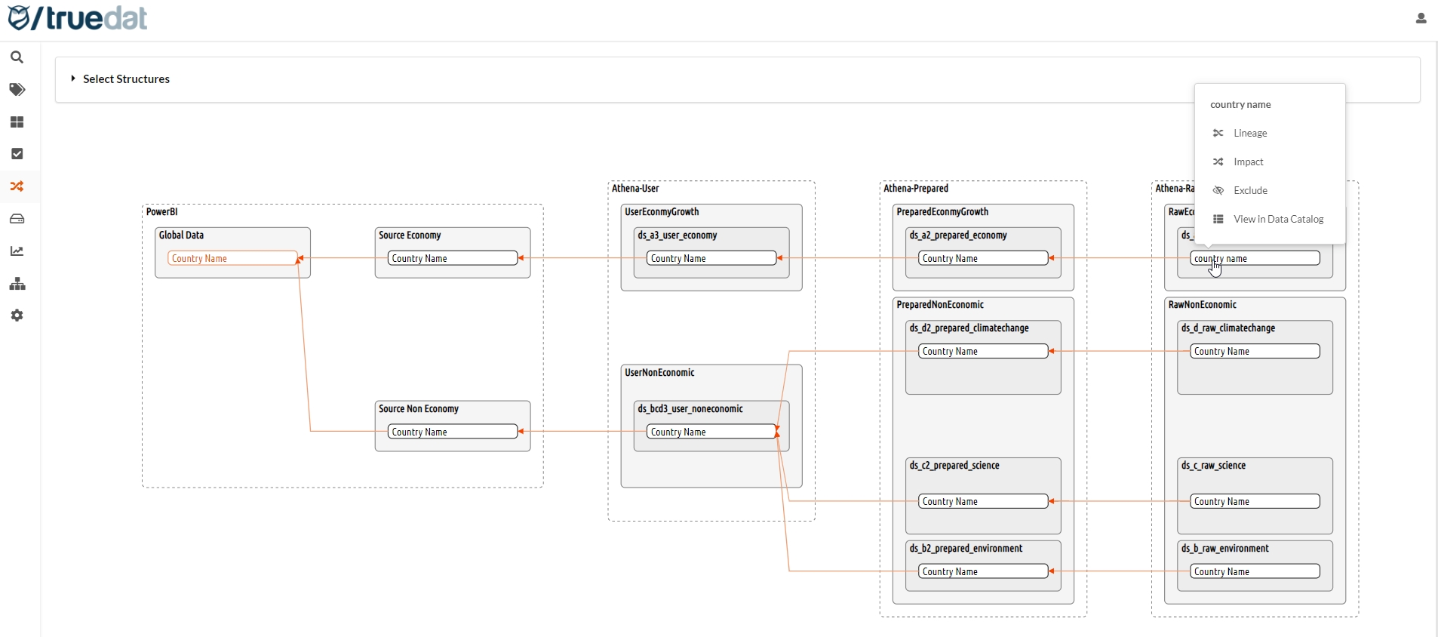Choose Impact from the context menu
Image resolution: width=1438 pixels, height=637 pixels.
(1248, 162)
